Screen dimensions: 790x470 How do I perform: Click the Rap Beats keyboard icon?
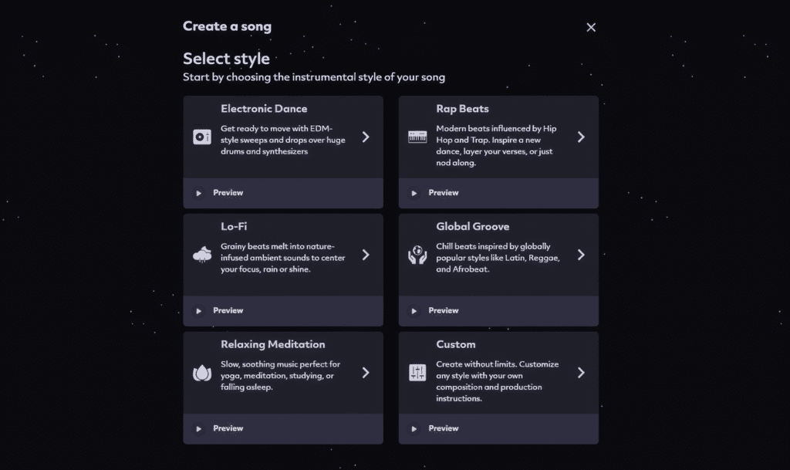(x=417, y=137)
